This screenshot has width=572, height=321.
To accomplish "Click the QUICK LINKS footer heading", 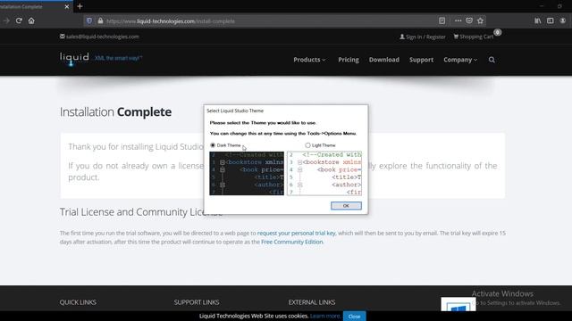I will 78,302.
